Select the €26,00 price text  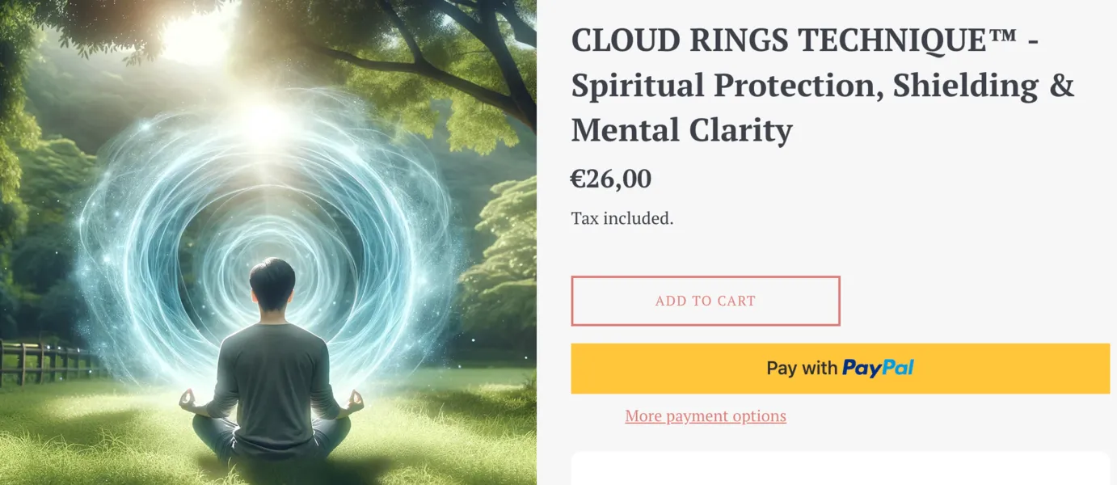click(610, 179)
